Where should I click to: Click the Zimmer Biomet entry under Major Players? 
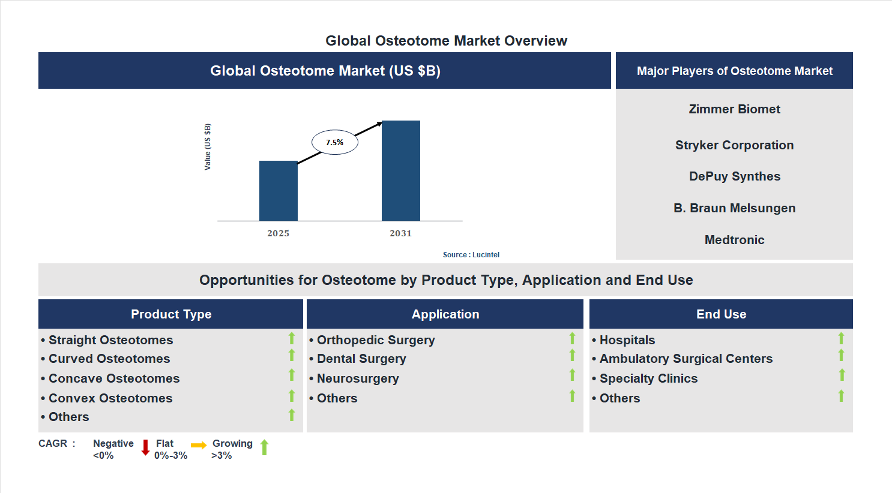coord(734,109)
